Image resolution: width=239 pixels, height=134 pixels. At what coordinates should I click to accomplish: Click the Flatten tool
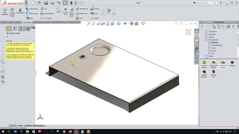[x=95, y=18]
